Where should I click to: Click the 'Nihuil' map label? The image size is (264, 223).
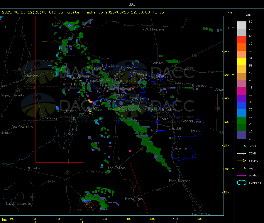69,134
